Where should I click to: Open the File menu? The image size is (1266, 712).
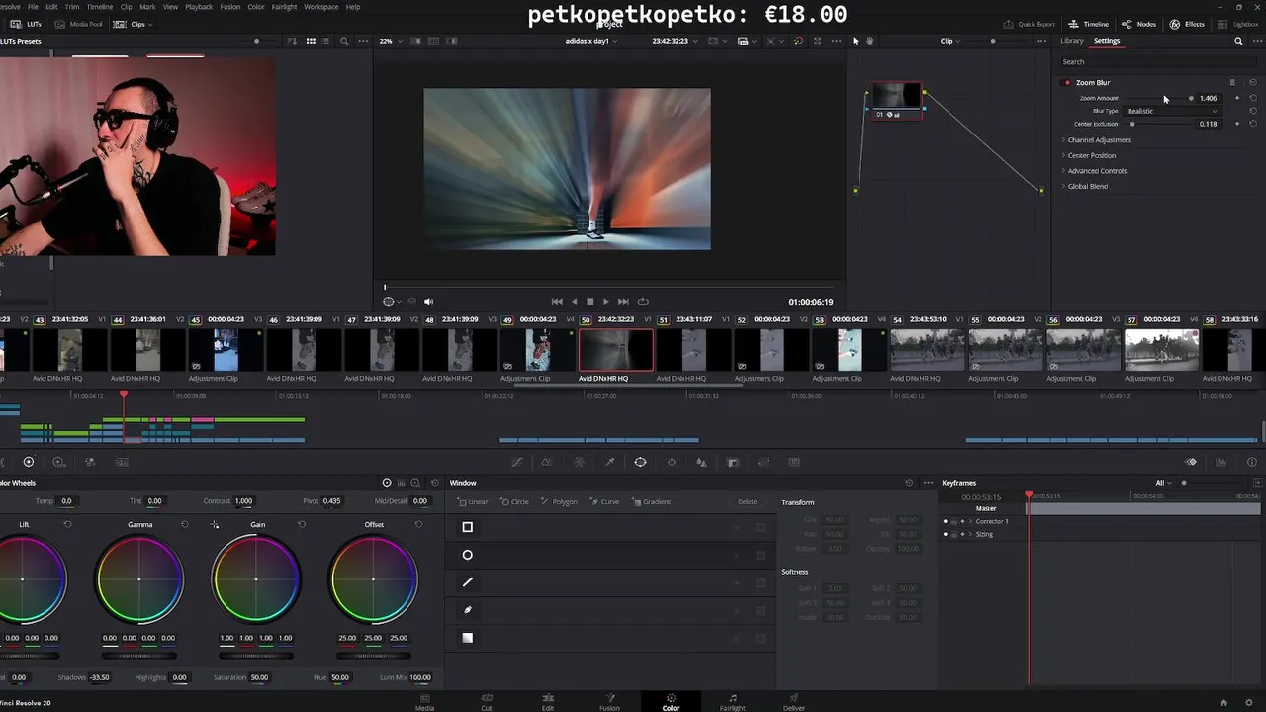point(33,6)
